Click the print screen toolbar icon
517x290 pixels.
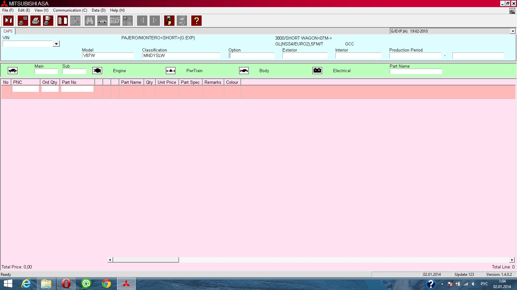pos(23,21)
